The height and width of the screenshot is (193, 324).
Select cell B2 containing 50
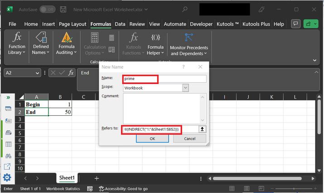pyautogui.click(x=60, y=112)
